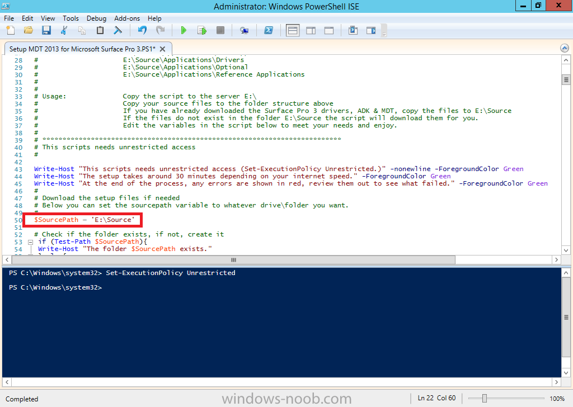The width and height of the screenshot is (573, 407).
Task: Click 'if (Test-Path $SourcePath){' code line
Action: pos(92,242)
